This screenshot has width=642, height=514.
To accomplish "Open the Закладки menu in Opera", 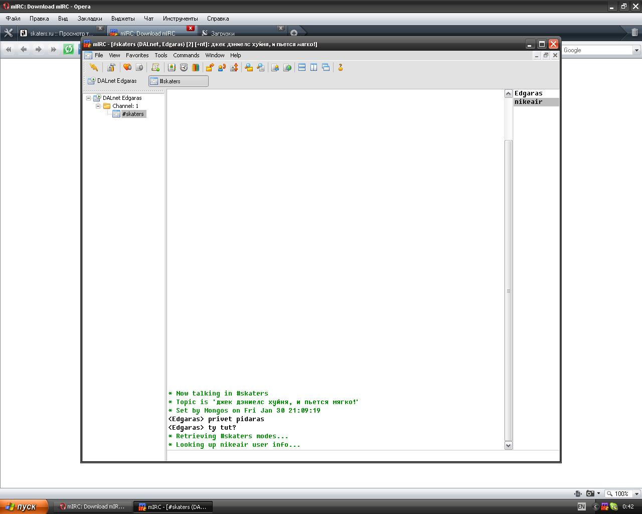I will [x=90, y=19].
